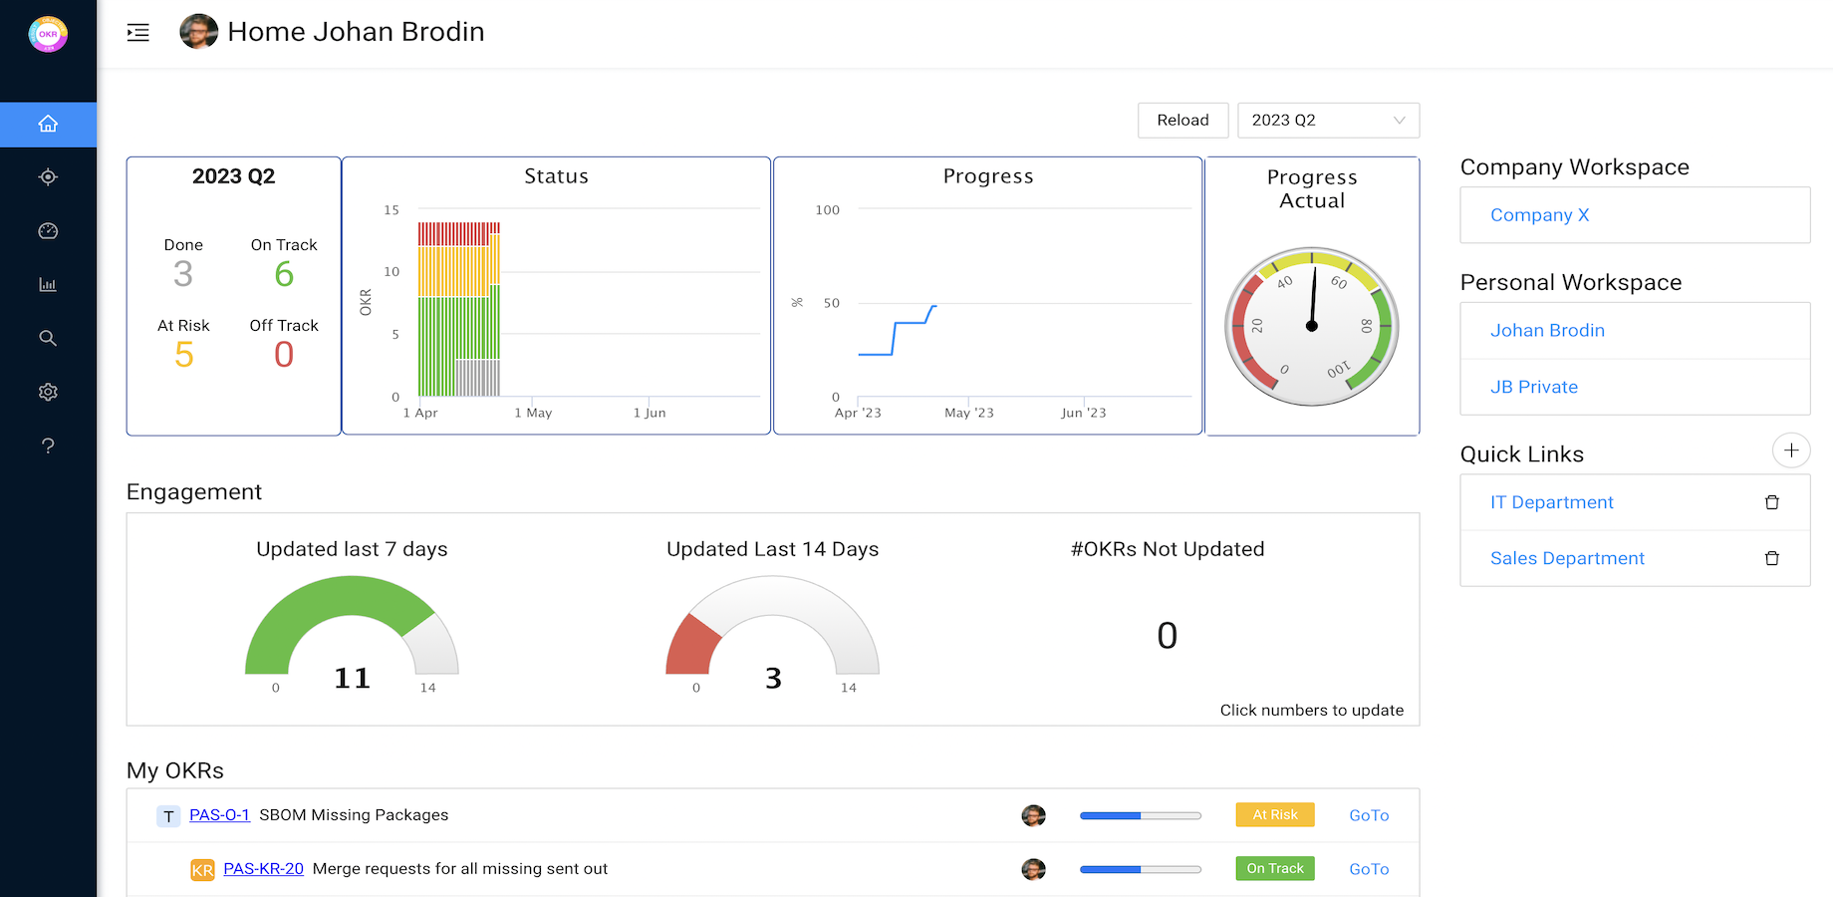Add a new quick link
Image resolution: width=1833 pixels, height=897 pixels.
coord(1790,450)
